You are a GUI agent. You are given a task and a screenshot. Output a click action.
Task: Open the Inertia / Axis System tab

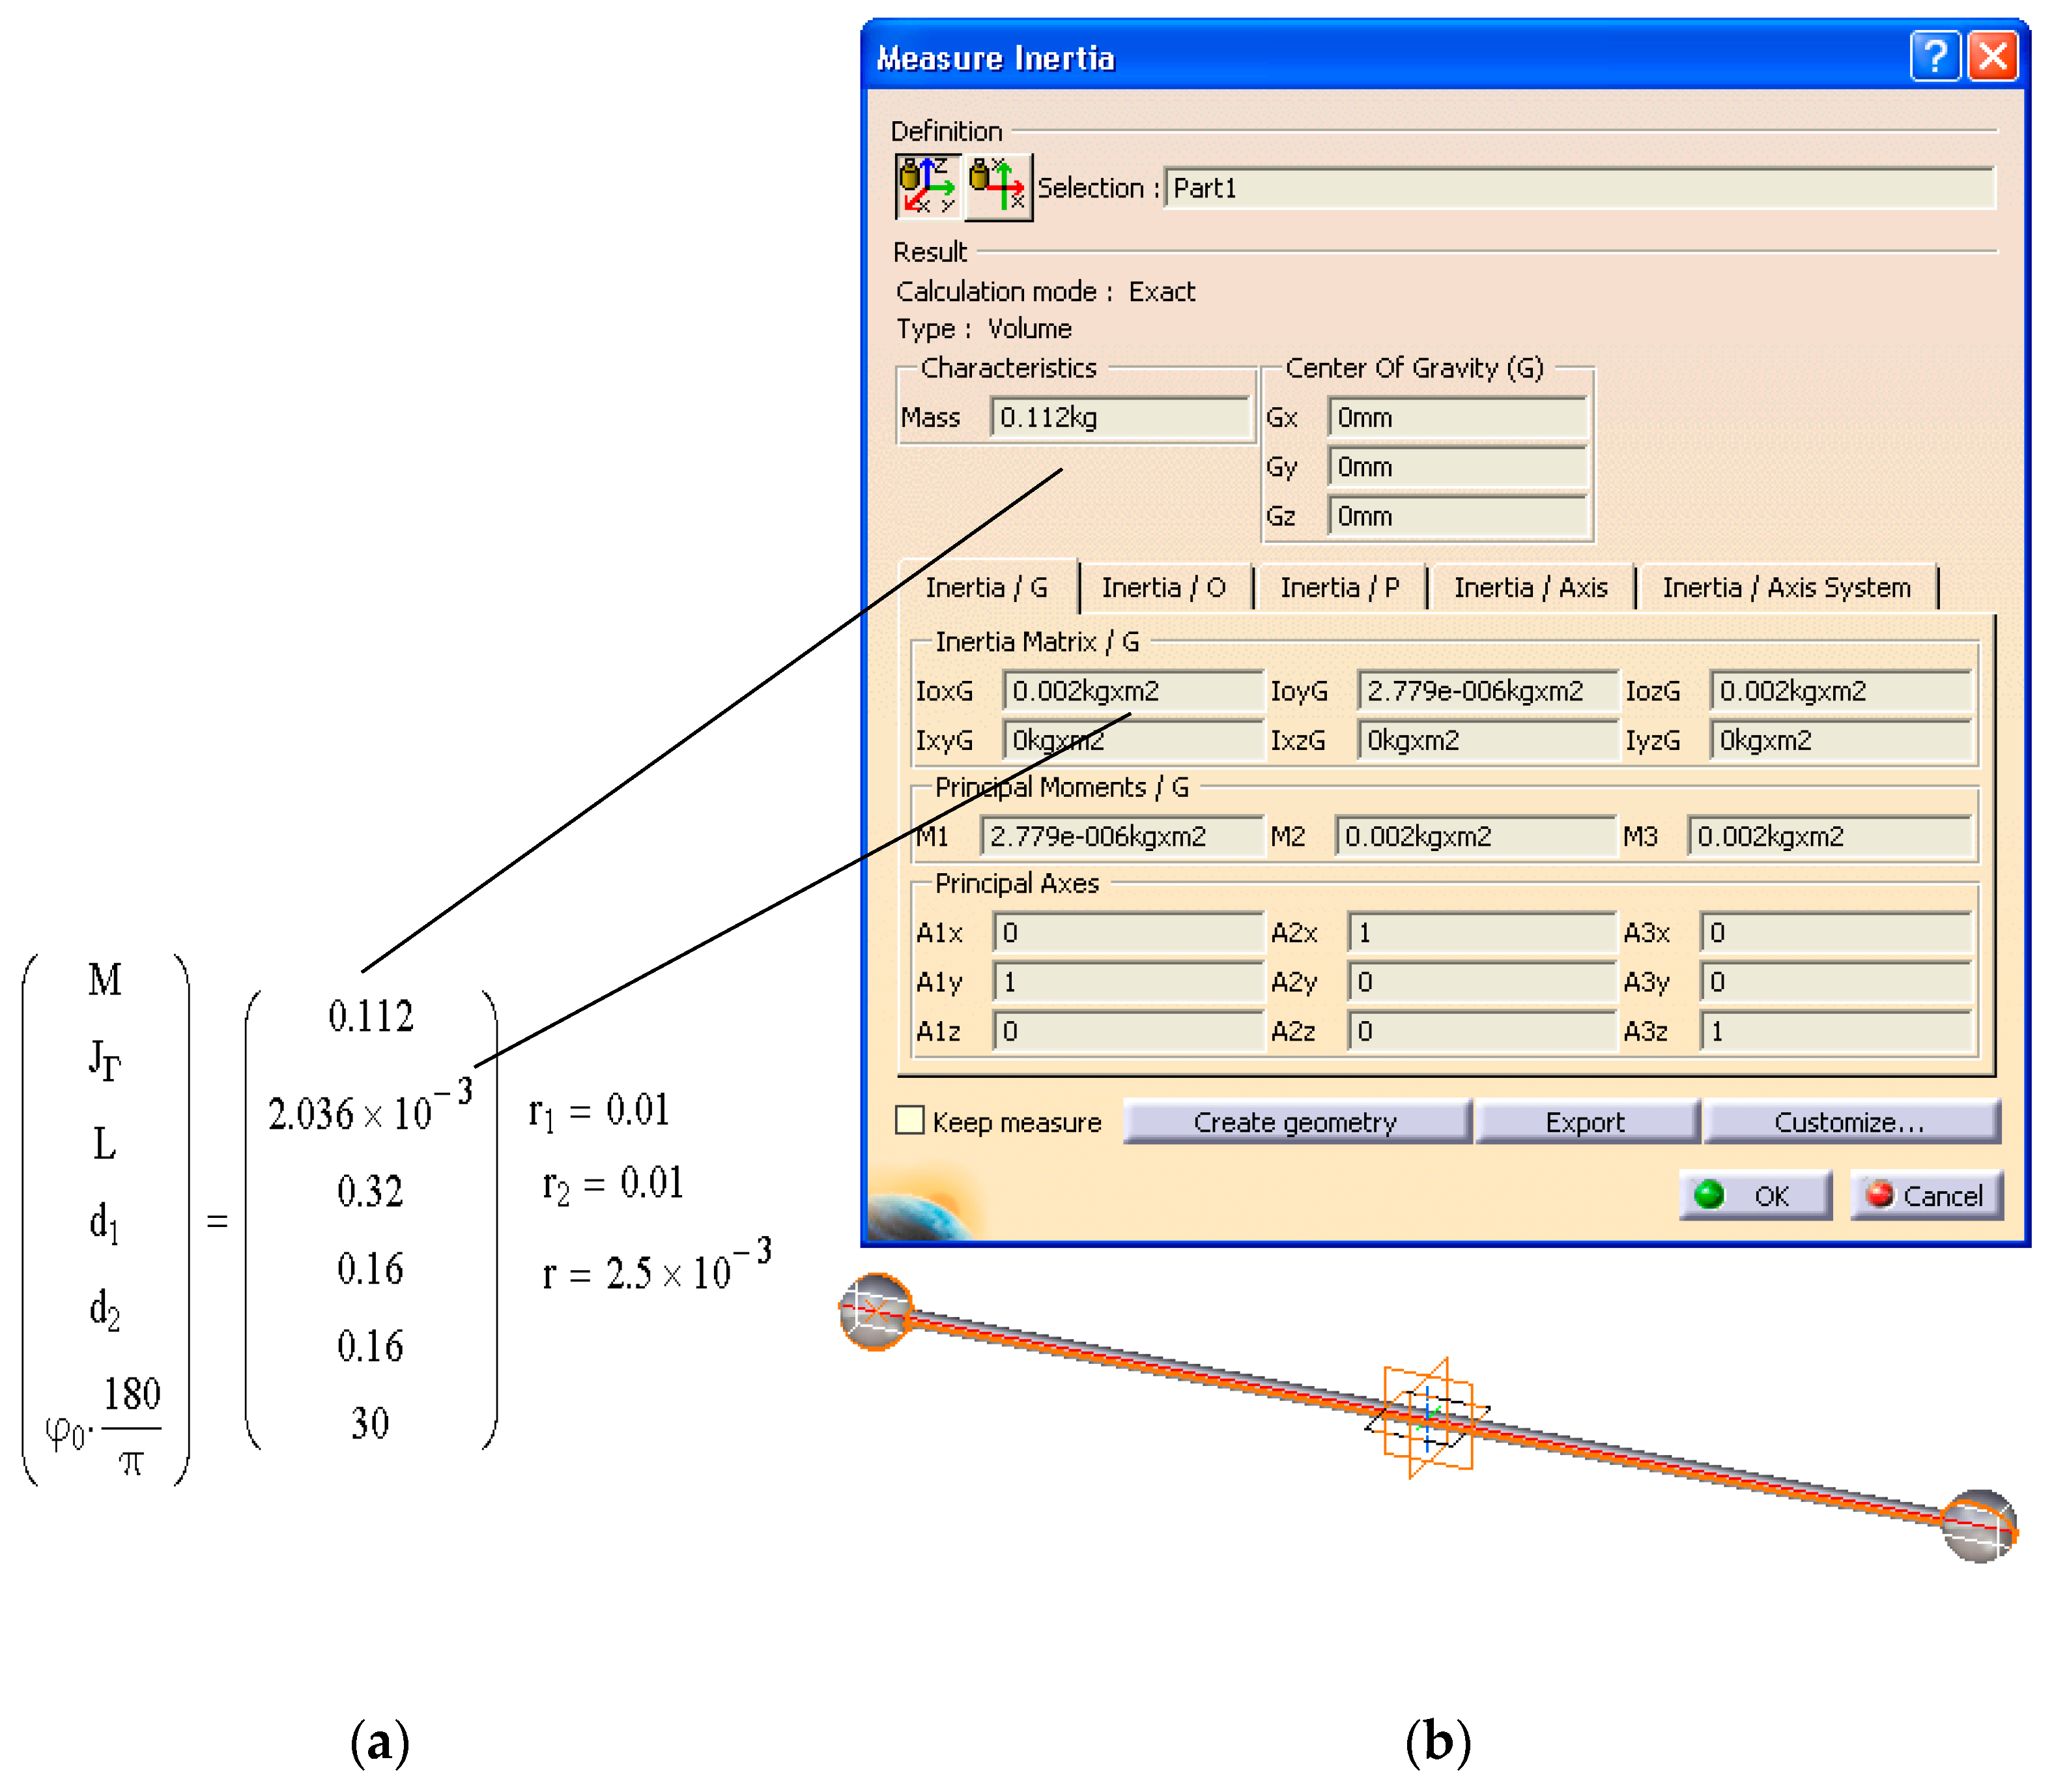pos(1786,587)
